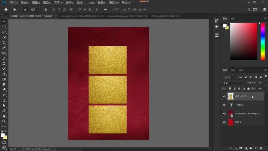Open the History panel icon in dock
Screen dimensions: 268x151
[x=217, y=20]
